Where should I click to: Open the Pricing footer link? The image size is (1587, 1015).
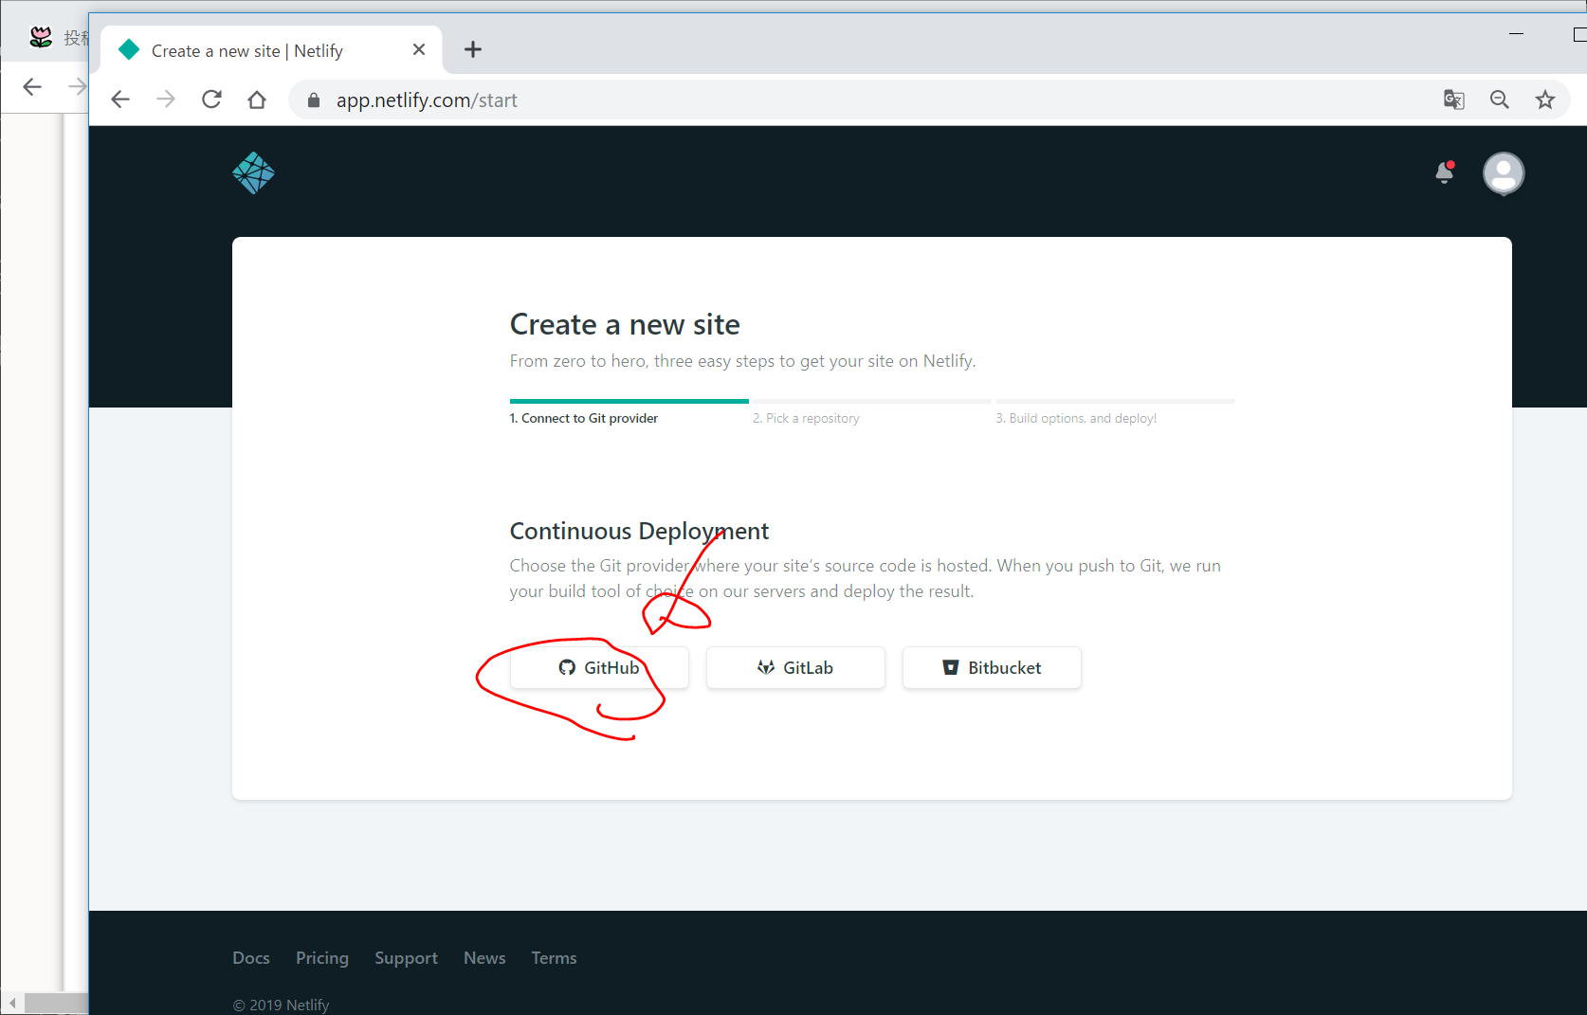(x=322, y=958)
